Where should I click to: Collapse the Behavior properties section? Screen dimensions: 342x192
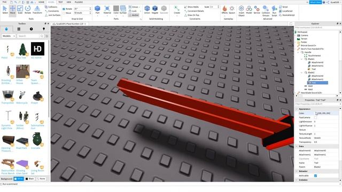pos(297,171)
